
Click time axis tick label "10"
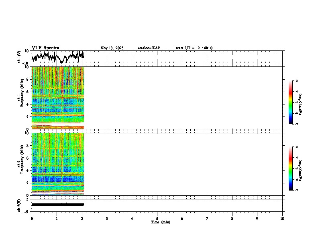(x=282, y=219)
